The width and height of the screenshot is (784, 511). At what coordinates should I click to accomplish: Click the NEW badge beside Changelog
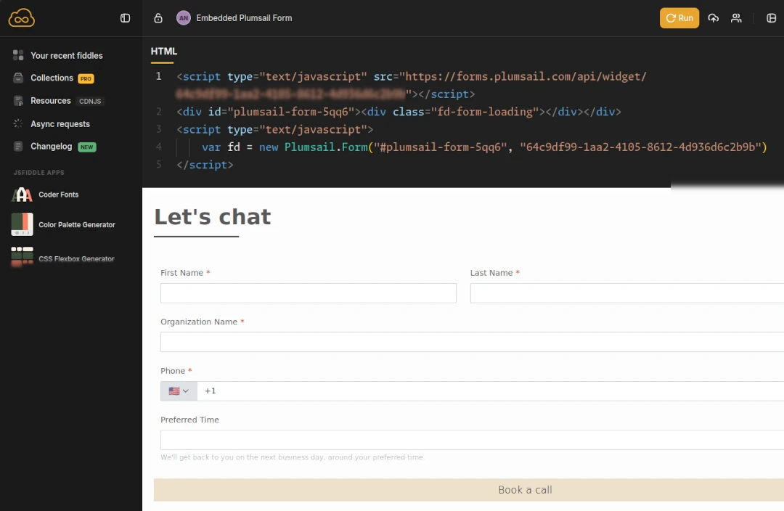(x=87, y=147)
